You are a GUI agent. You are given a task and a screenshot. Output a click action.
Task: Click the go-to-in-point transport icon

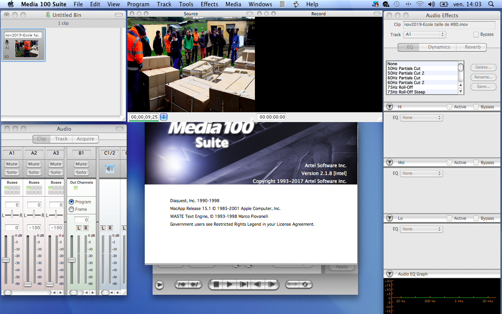coord(182,285)
